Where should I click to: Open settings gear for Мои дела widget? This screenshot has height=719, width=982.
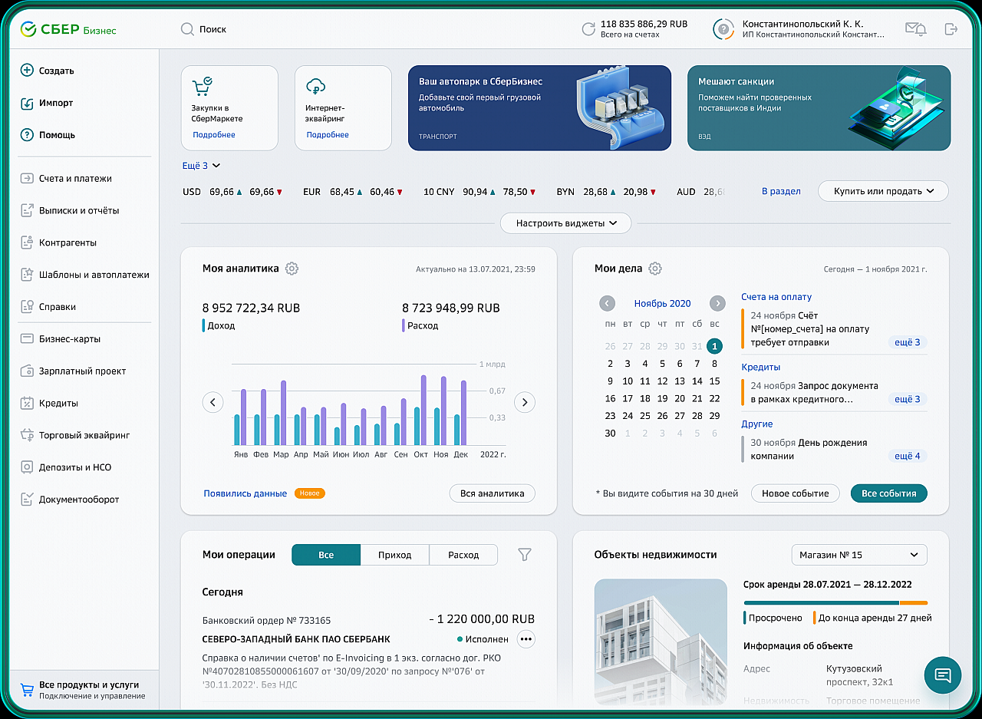pyautogui.click(x=654, y=269)
